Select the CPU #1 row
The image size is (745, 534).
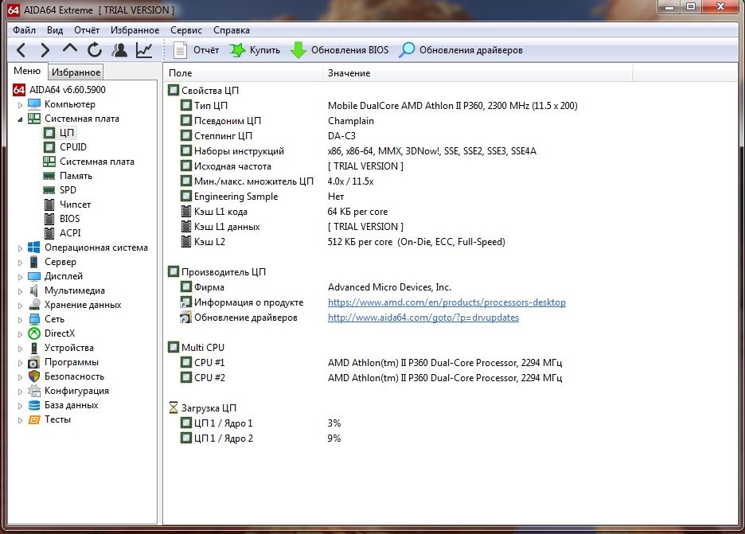(371, 362)
